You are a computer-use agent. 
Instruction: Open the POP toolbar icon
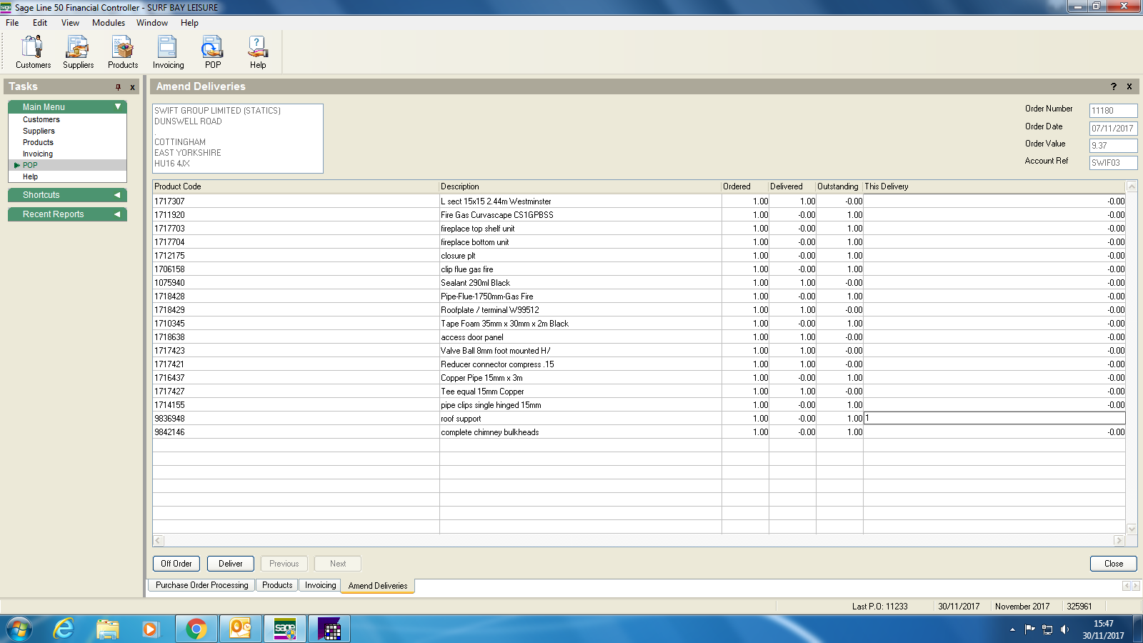213,52
